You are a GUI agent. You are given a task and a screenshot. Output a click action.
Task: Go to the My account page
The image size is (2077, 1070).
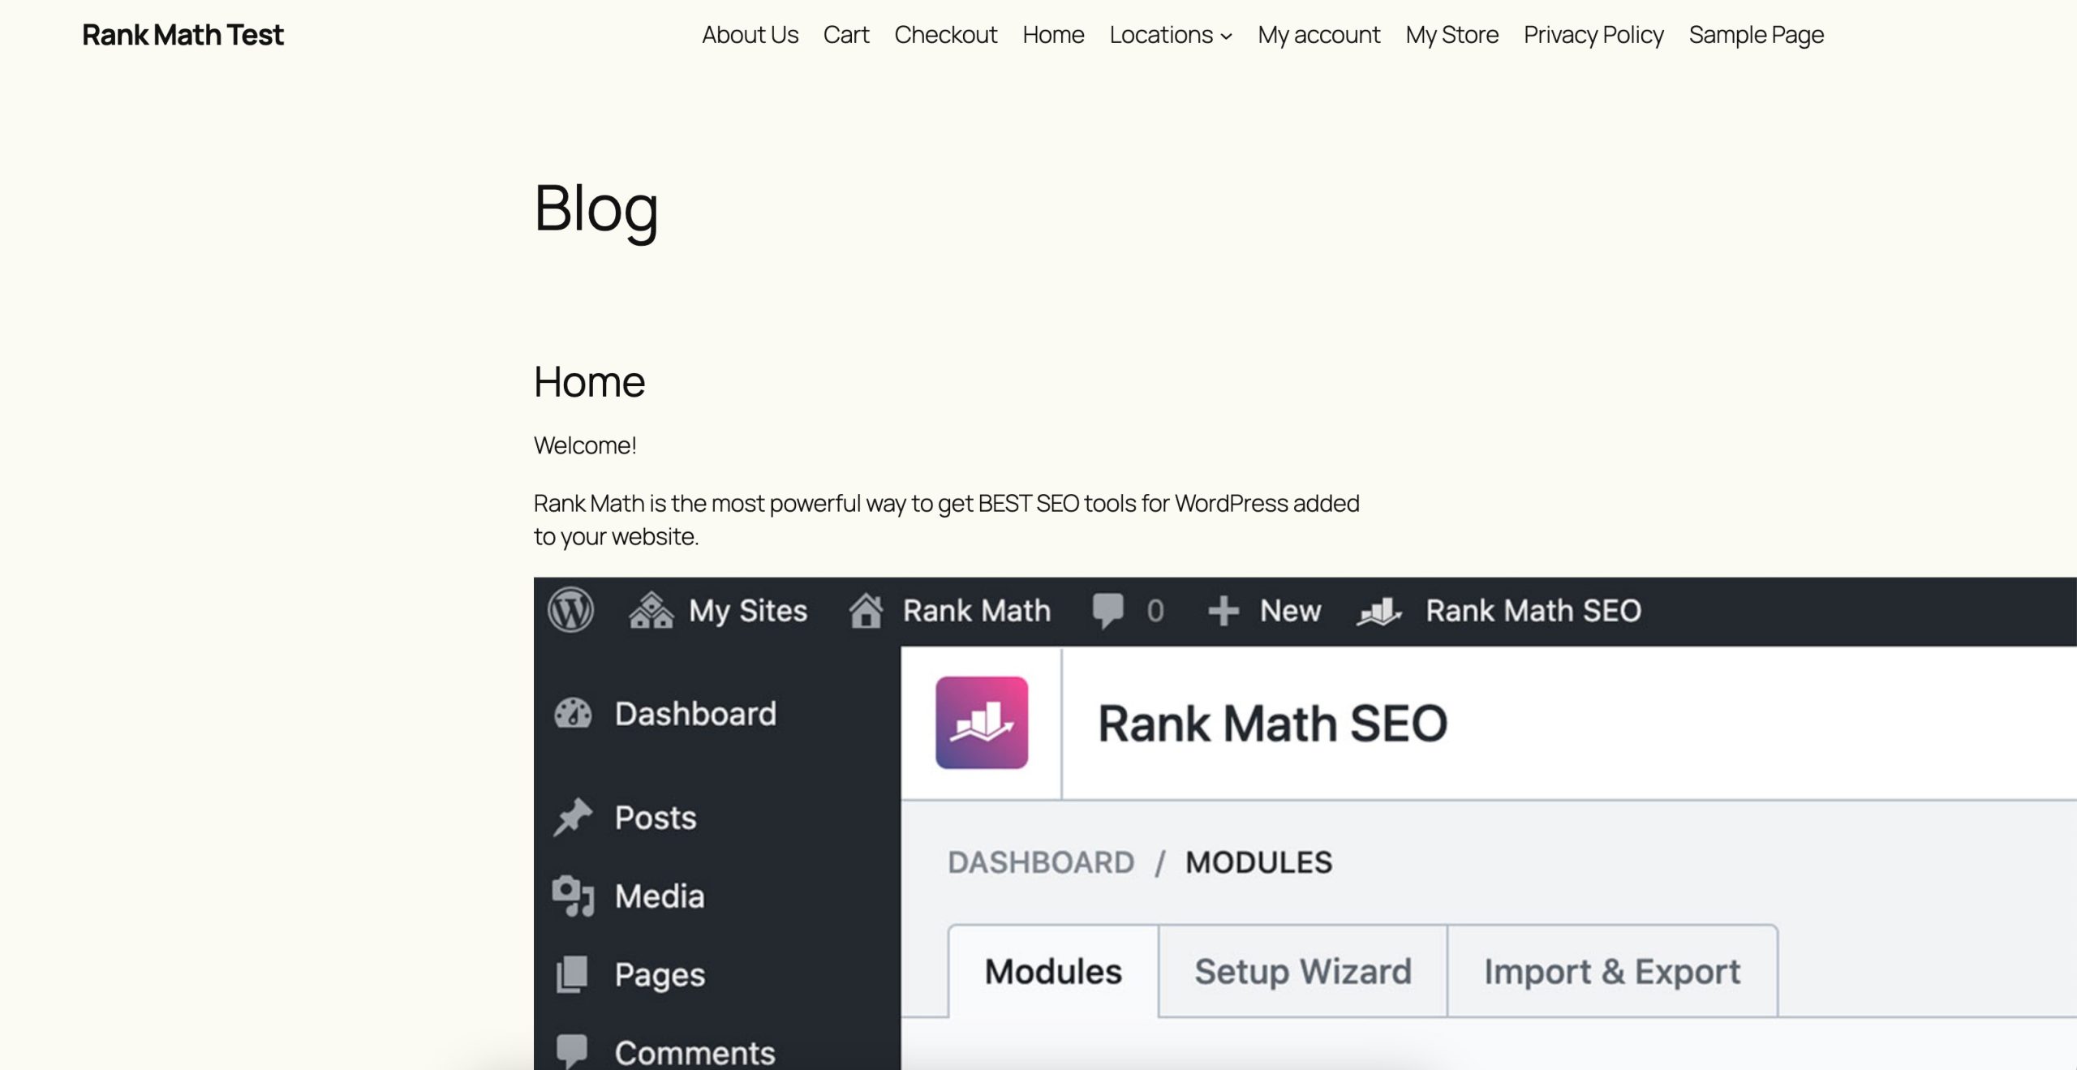pyautogui.click(x=1318, y=35)
